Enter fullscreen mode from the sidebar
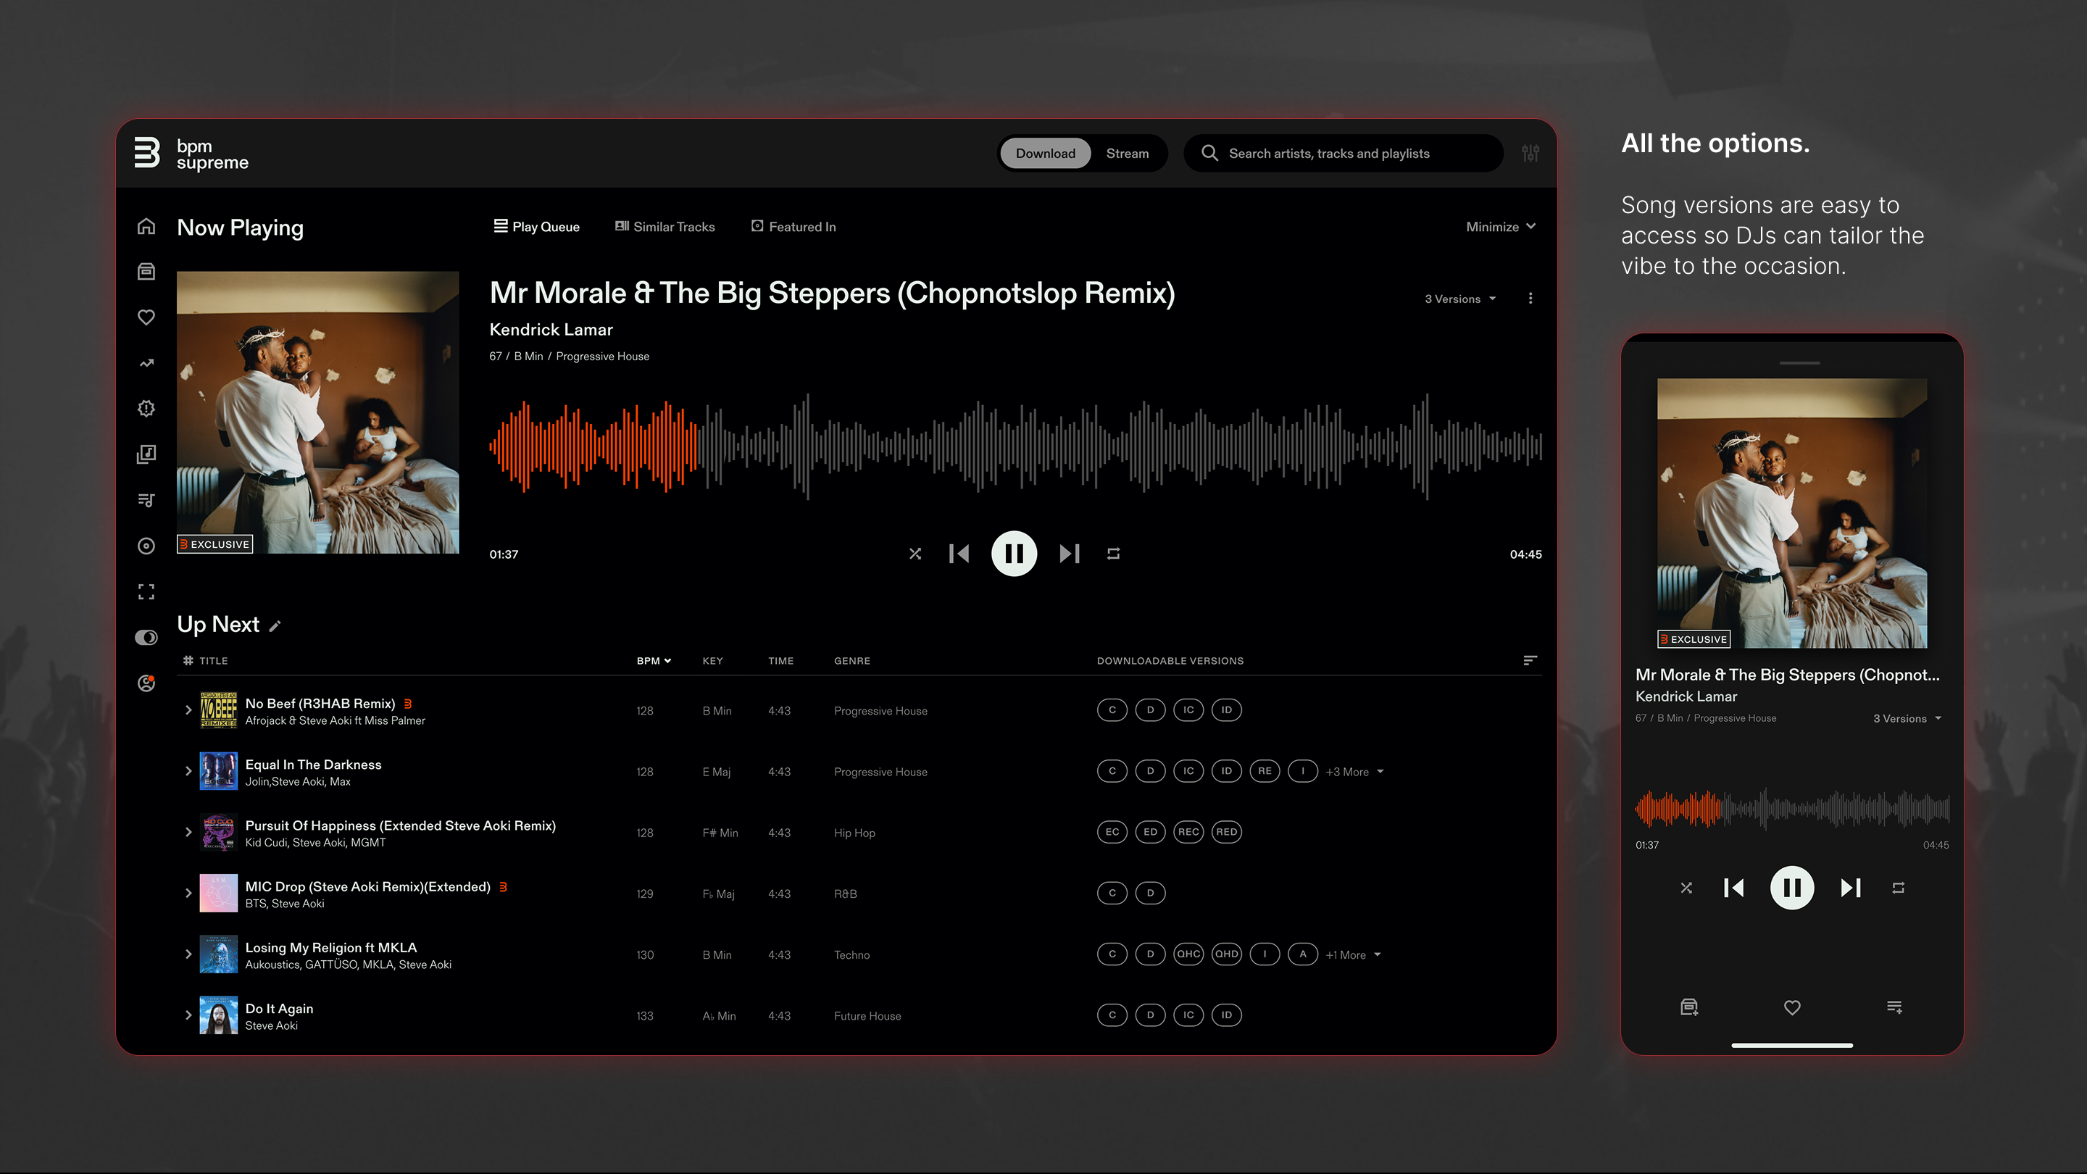The image size is (2087, 1174). pyautogui.click(x=146, y=591)
